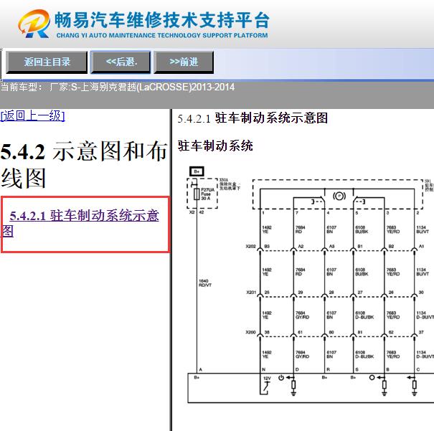The width and height of the screenshot is (434, 431).
Task: Click the 12V switch symbol in the module
Action: click(265, 385)
